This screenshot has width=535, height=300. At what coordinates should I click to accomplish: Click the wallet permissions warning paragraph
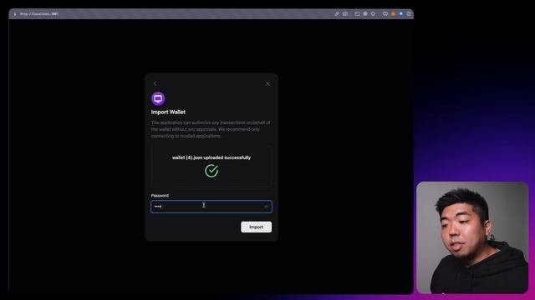coord(211,129)
